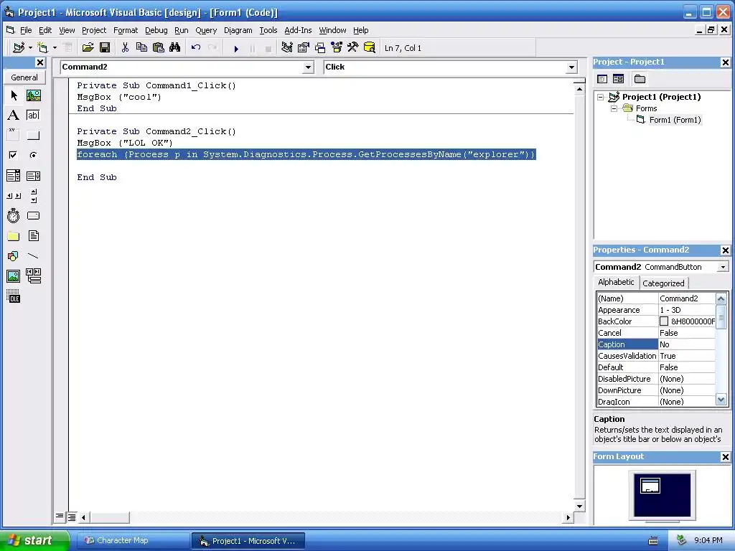Select the OptionButton control in the toolbox

33,155
